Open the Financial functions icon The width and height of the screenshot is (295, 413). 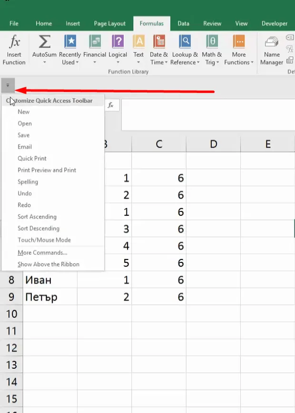(95, 42)
